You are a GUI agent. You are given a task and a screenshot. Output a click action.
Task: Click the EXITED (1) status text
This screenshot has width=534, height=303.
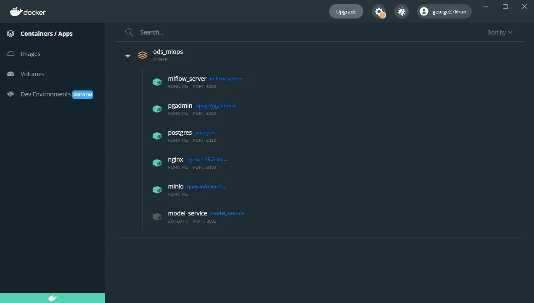[x=178, y=221]
